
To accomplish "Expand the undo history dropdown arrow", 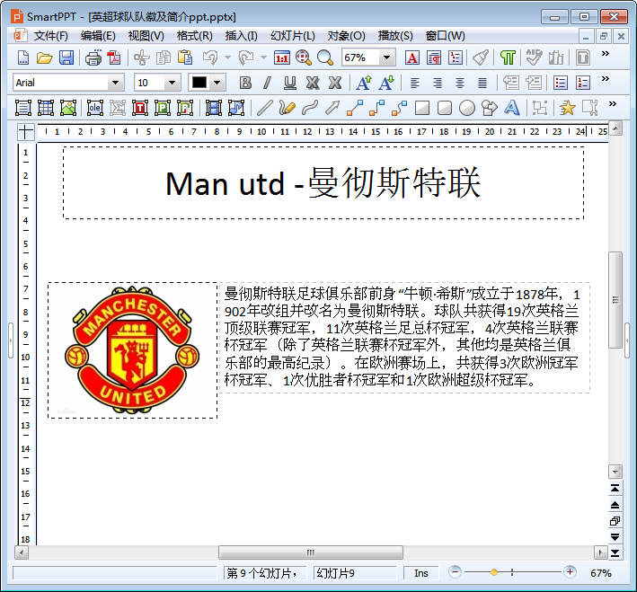I will pos(227,57).
